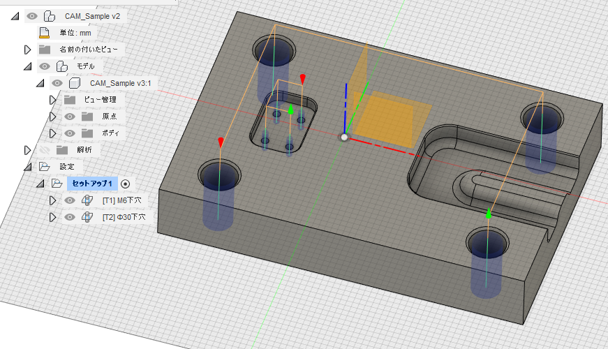Select the 原点 label
Image resolution: width=608 pixels, height=349 pixels.
click(110, 117)
